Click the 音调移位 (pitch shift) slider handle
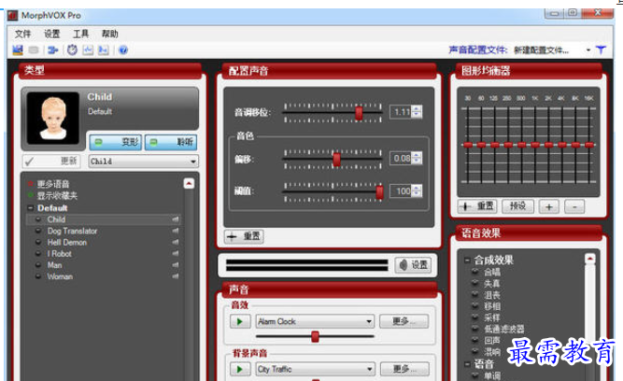This screenshot has width=623, height=381. pos(359,113)
